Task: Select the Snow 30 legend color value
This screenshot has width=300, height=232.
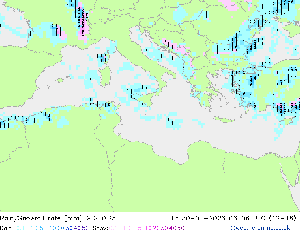Action: (165, 228)
